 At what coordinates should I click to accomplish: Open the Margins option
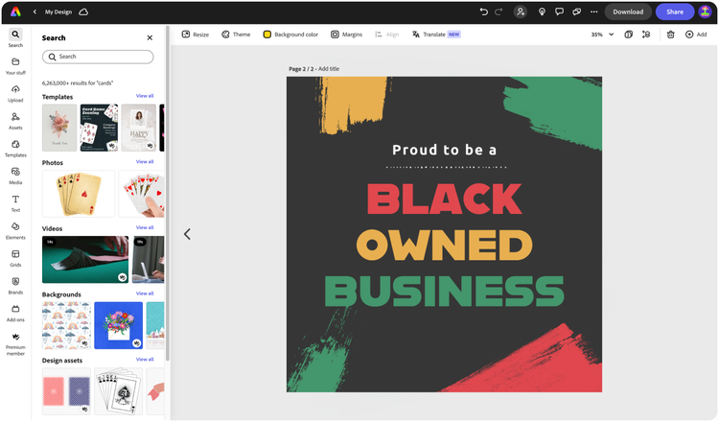(x=347, y=35)
